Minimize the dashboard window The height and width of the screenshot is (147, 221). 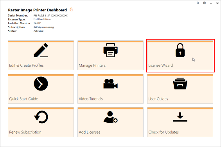(211, 3)
